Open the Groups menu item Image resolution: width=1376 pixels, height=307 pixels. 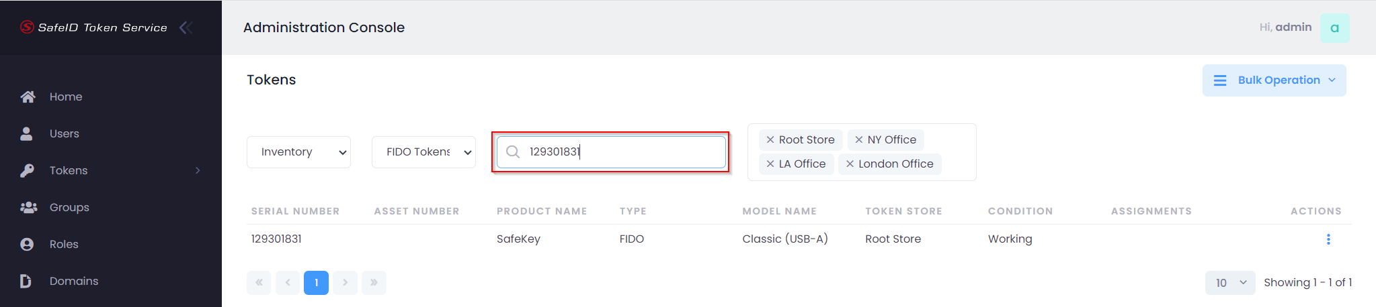tap(69, 207)
